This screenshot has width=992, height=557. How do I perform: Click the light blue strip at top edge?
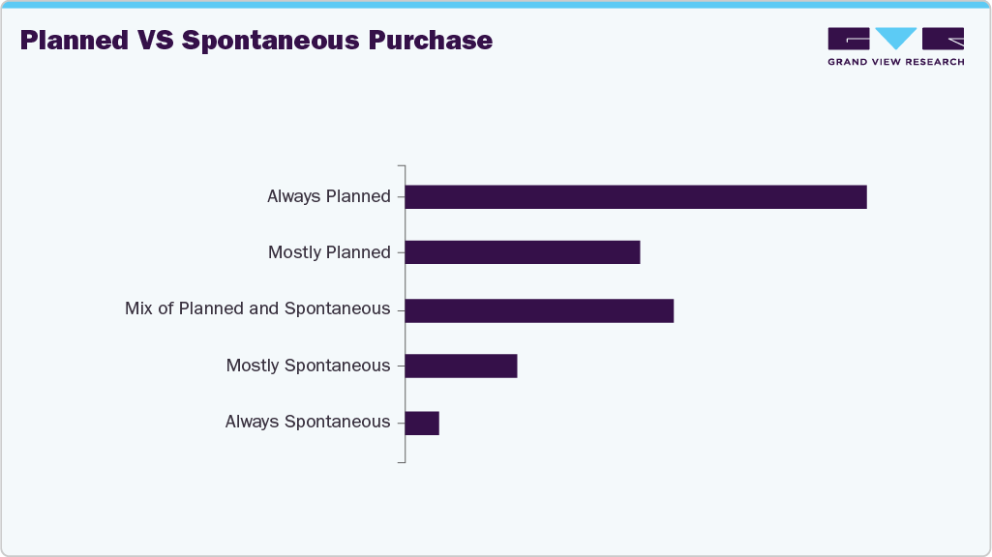pos(496,4)
